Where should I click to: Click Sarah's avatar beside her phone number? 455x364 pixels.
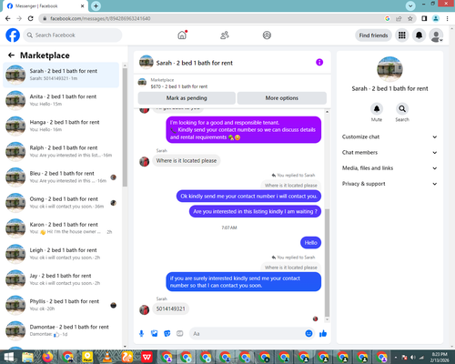(145, 309)
